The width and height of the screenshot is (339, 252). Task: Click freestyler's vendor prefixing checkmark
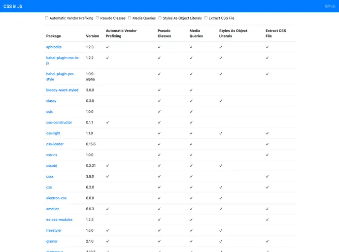pos(107,230)
